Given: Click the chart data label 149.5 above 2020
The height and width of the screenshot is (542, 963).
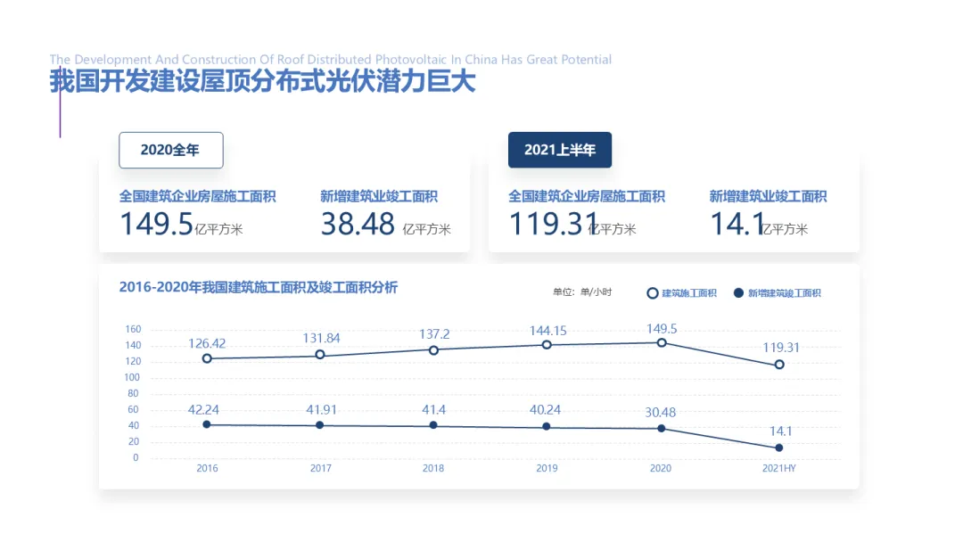Looking at the screenshot, I should 662,329.
